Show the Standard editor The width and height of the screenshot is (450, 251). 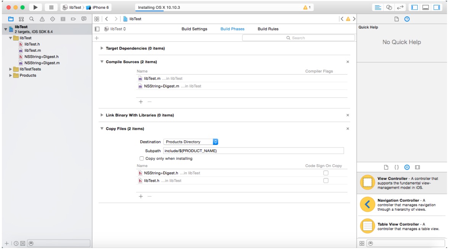(x=378, y=8)
